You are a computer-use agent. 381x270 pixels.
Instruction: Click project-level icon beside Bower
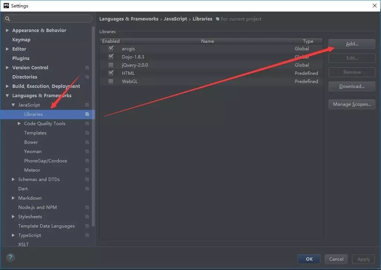87,142
